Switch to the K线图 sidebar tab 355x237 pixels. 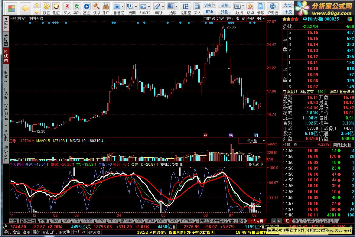(6, 56)
